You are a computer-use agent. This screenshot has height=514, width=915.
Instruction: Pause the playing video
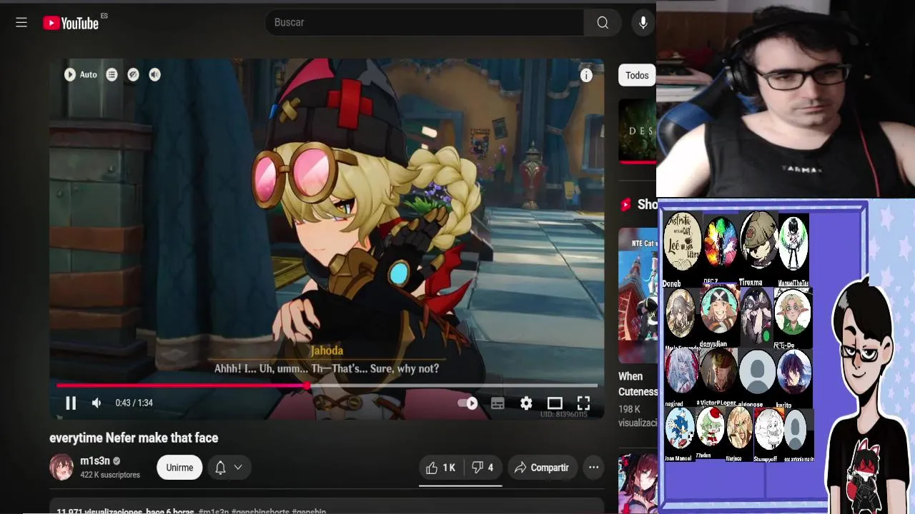tap(71, 403)
